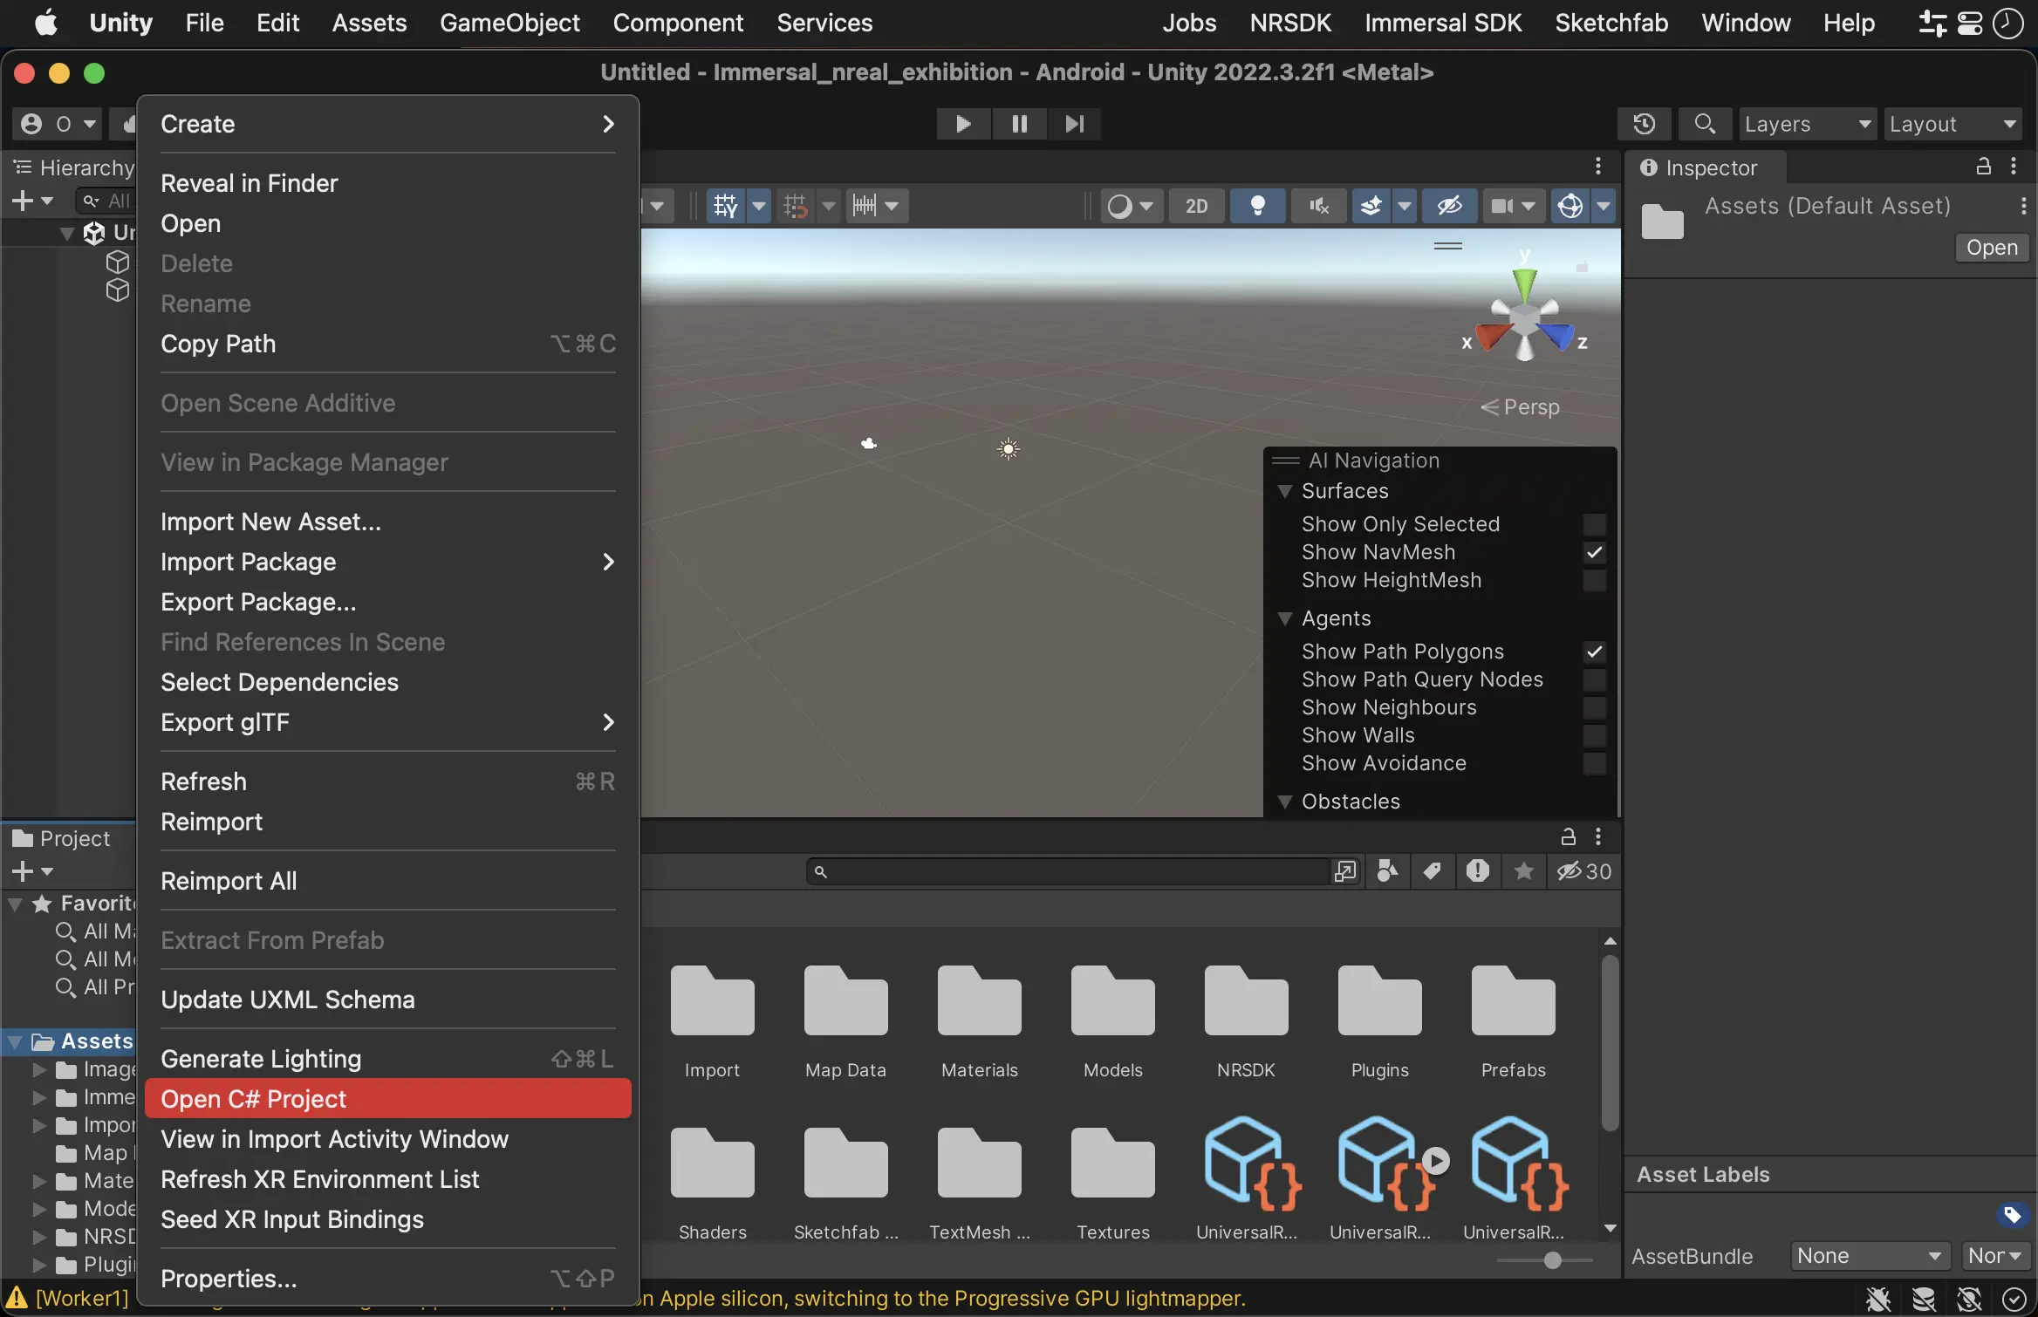2038x1317 pixels.
Task: Open the Gizmos dropdown arrow
Action: 1604,206
